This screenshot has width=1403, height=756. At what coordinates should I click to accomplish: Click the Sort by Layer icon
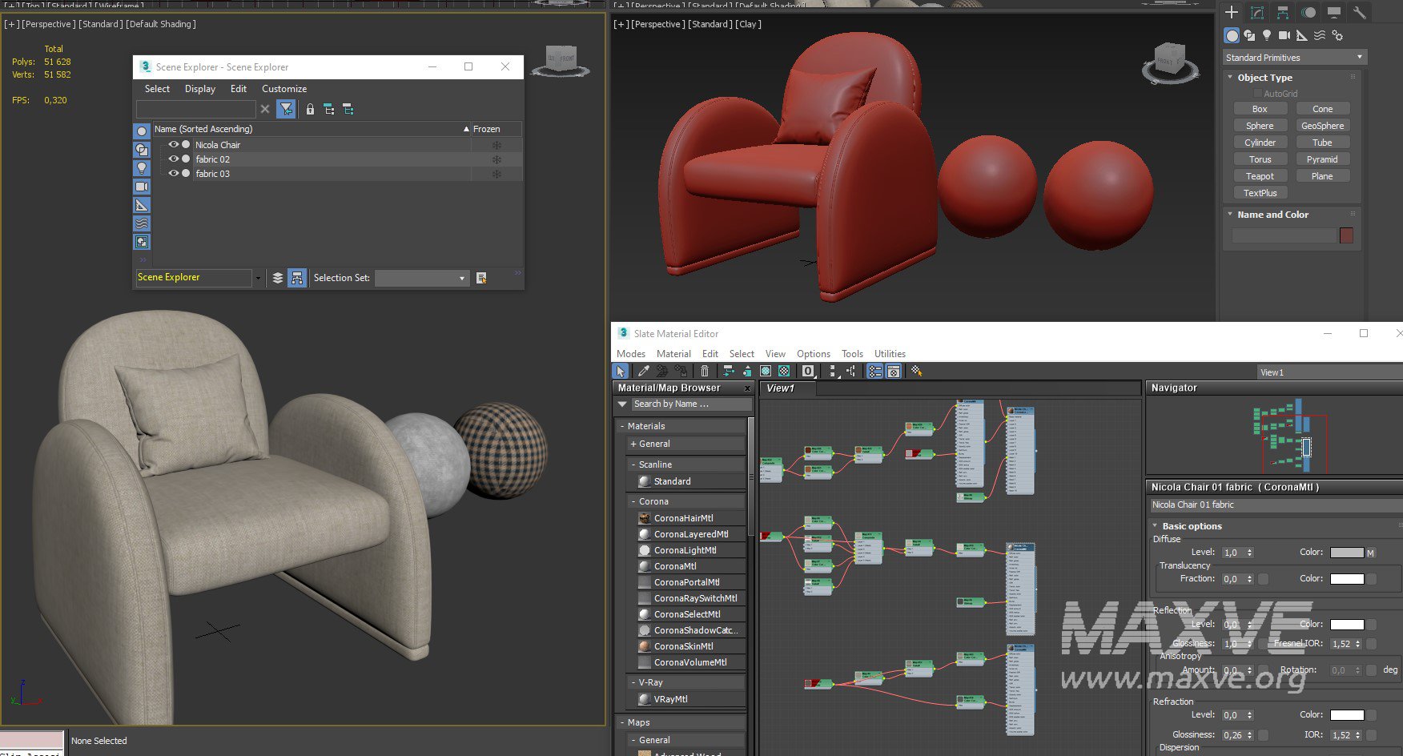pos(278,278)
